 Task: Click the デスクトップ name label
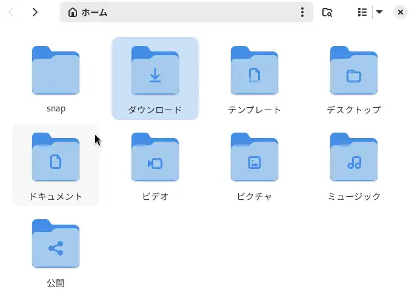pyautogui.click(x=354, y=110)
